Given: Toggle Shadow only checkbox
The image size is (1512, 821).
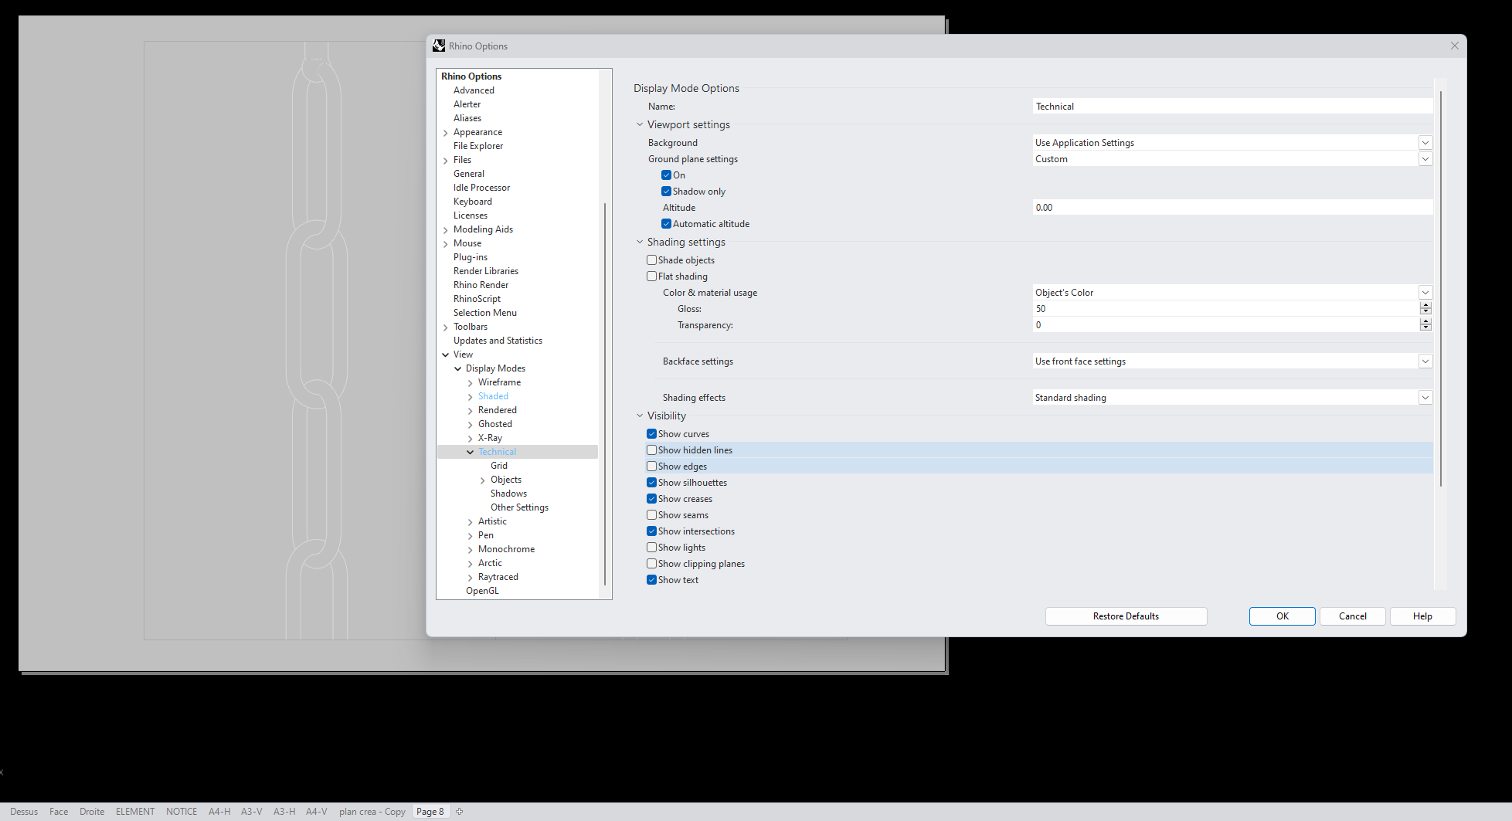Looking at the screenshot, I should (666, 192).
